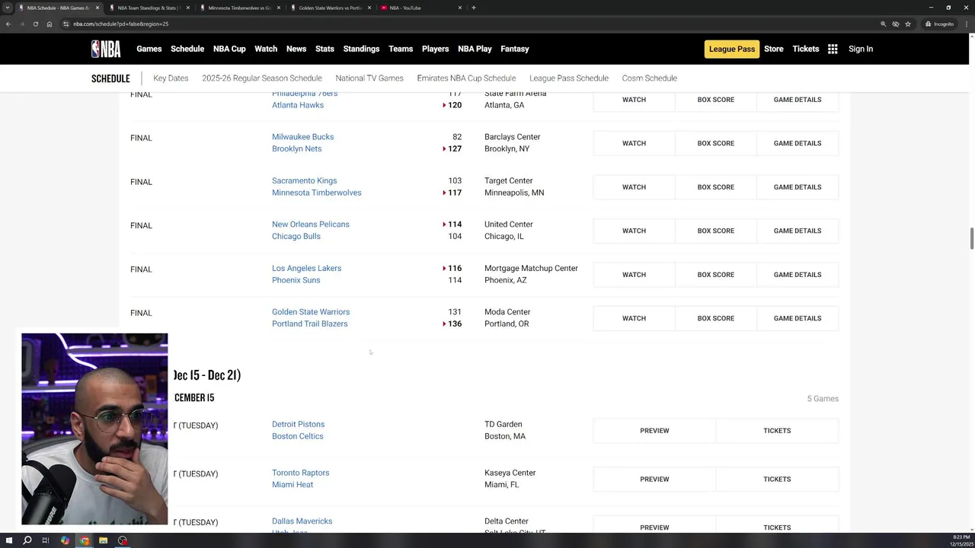Image resolution: width=975 pixels, height=548 pixels.
Task: Open NBA Cup menu item
Action: click(x=229, y=49)
